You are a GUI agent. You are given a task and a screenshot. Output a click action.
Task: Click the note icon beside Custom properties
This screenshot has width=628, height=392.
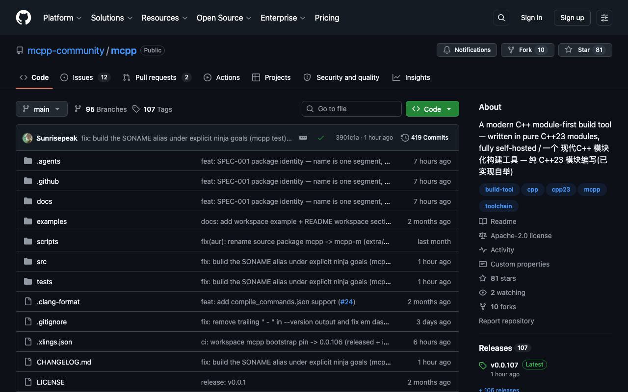(483, 264)
